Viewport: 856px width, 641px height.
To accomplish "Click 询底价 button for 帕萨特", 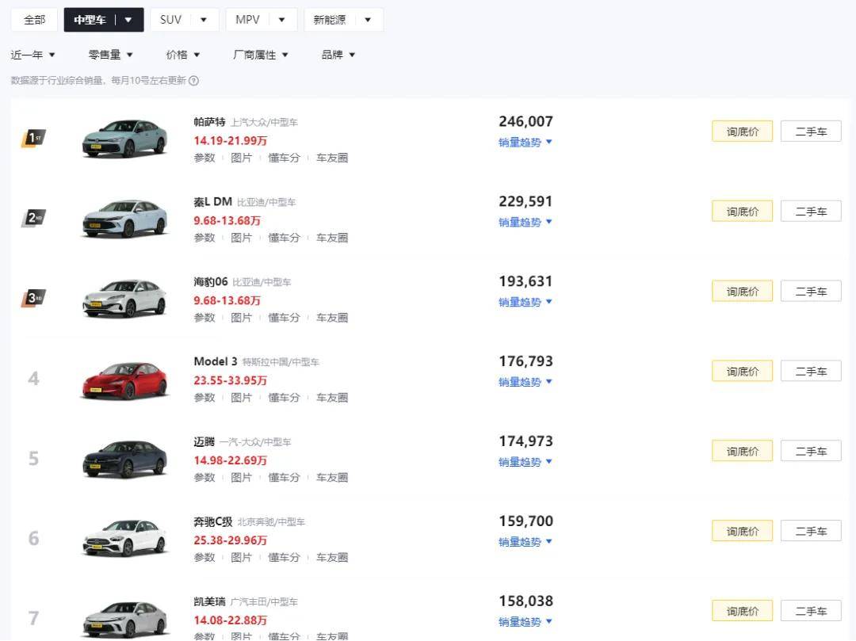I will point(743,132).
